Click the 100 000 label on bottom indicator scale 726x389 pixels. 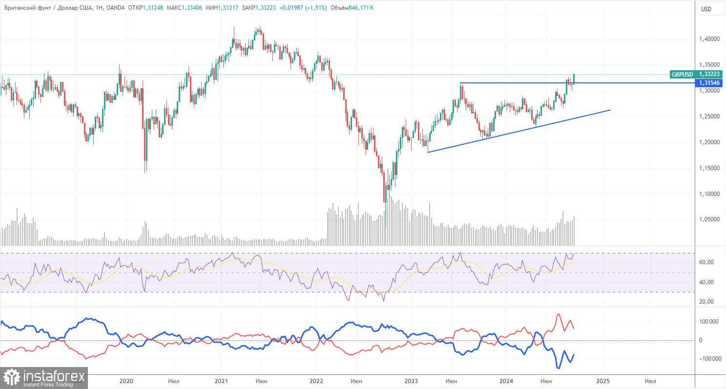pos(710,322)
